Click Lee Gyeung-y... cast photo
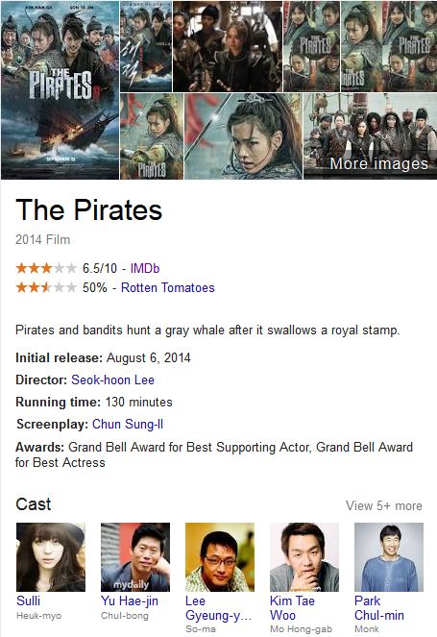Image resolution: width=437 pixels, height=637 pixels. pos(220,557)
